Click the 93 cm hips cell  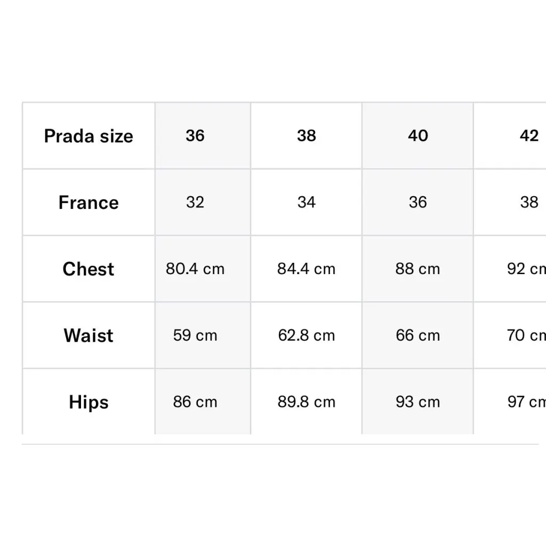coord(418,402)
